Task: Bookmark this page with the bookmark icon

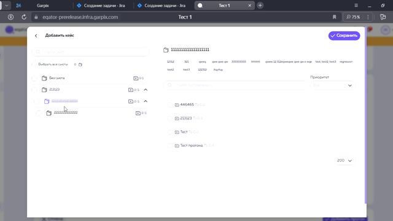Action: coord(334,17)
